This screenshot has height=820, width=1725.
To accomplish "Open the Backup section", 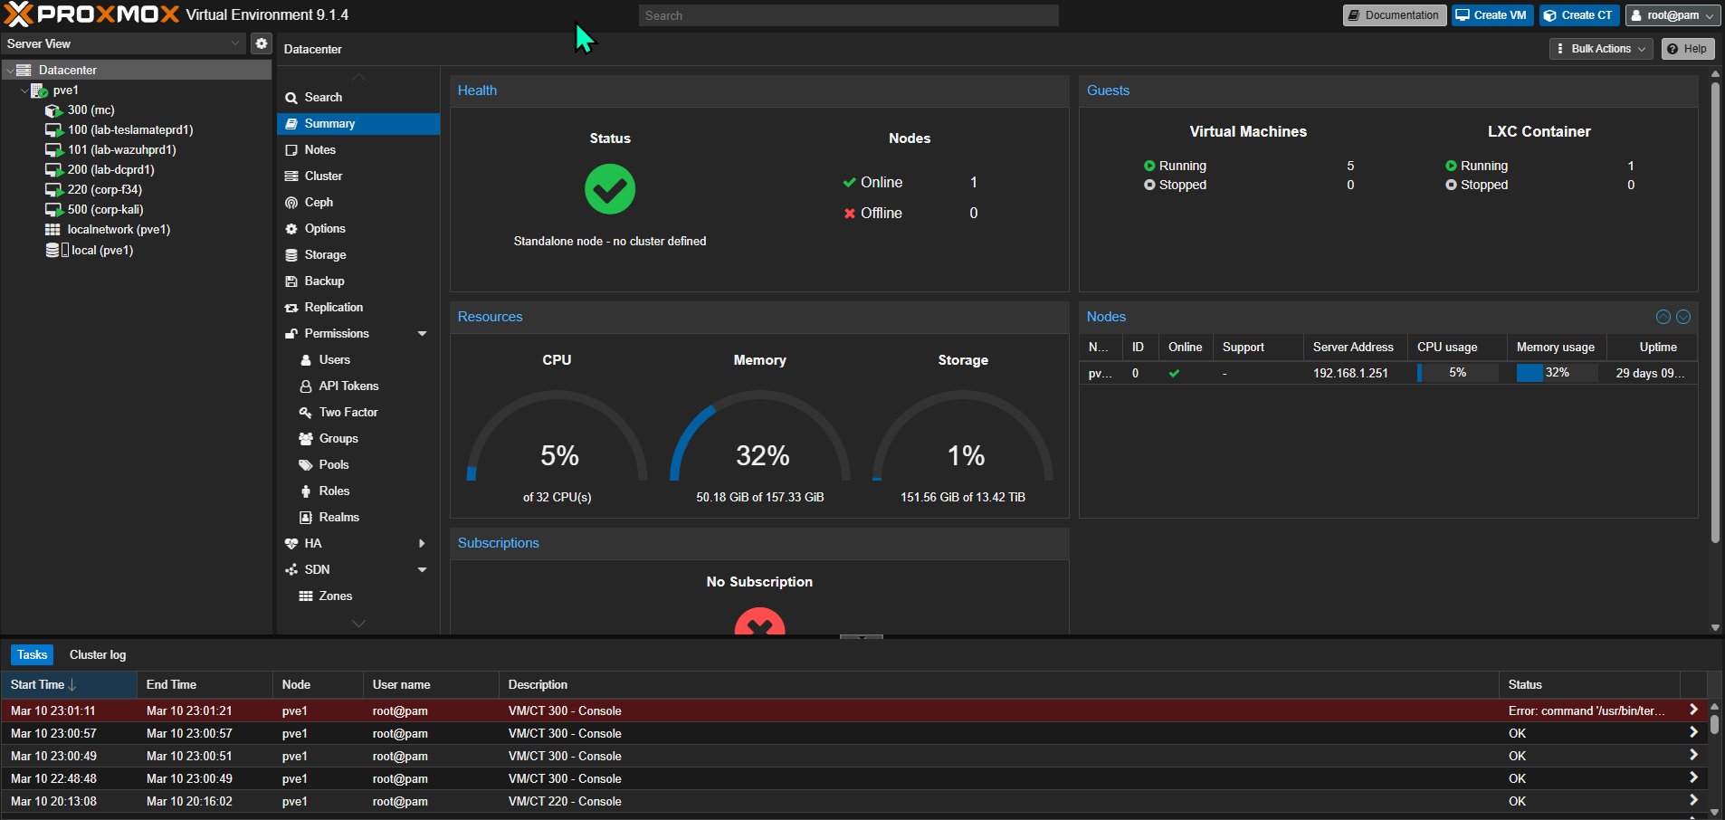I will [358, 281].
